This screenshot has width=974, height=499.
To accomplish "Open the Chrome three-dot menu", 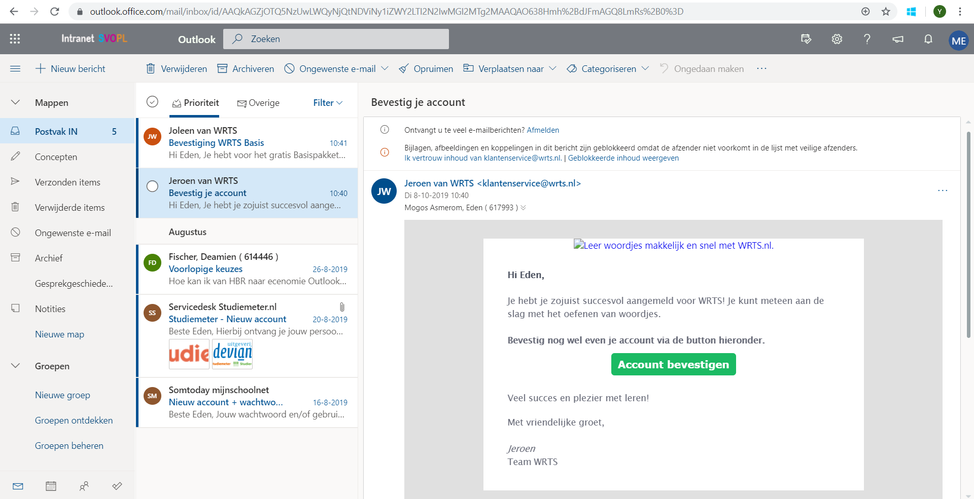I will pos(960,11).
